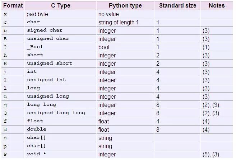Click the "_Bool" C type entry

(x=35, y=47)
